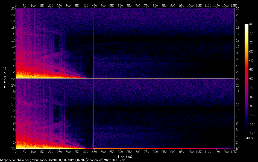The height and width of the screenshot is (162, 258).
Task: Click the 12 kHz label left of the upper channel
Action: [12, 40]
